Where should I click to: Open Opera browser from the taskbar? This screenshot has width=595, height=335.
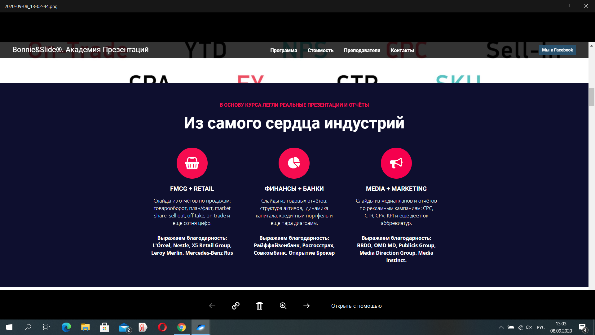pos(162,327)
